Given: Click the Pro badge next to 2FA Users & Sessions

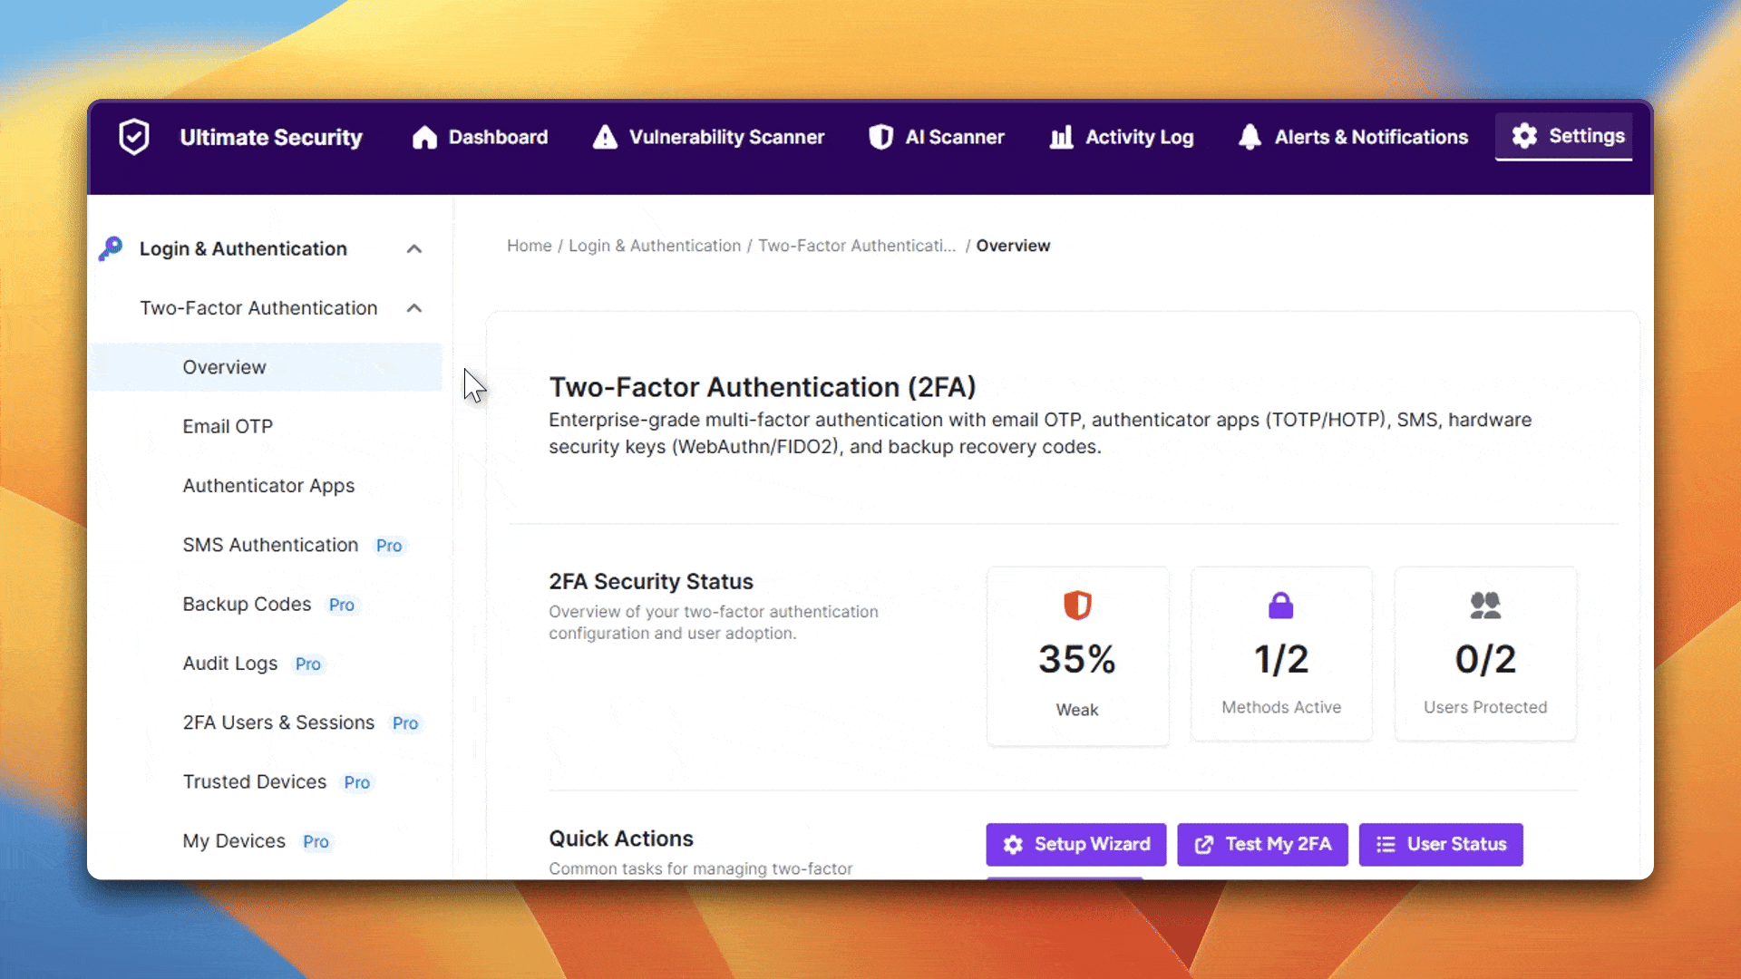Looking at the screenshot, I should click(x=405, y=723).
